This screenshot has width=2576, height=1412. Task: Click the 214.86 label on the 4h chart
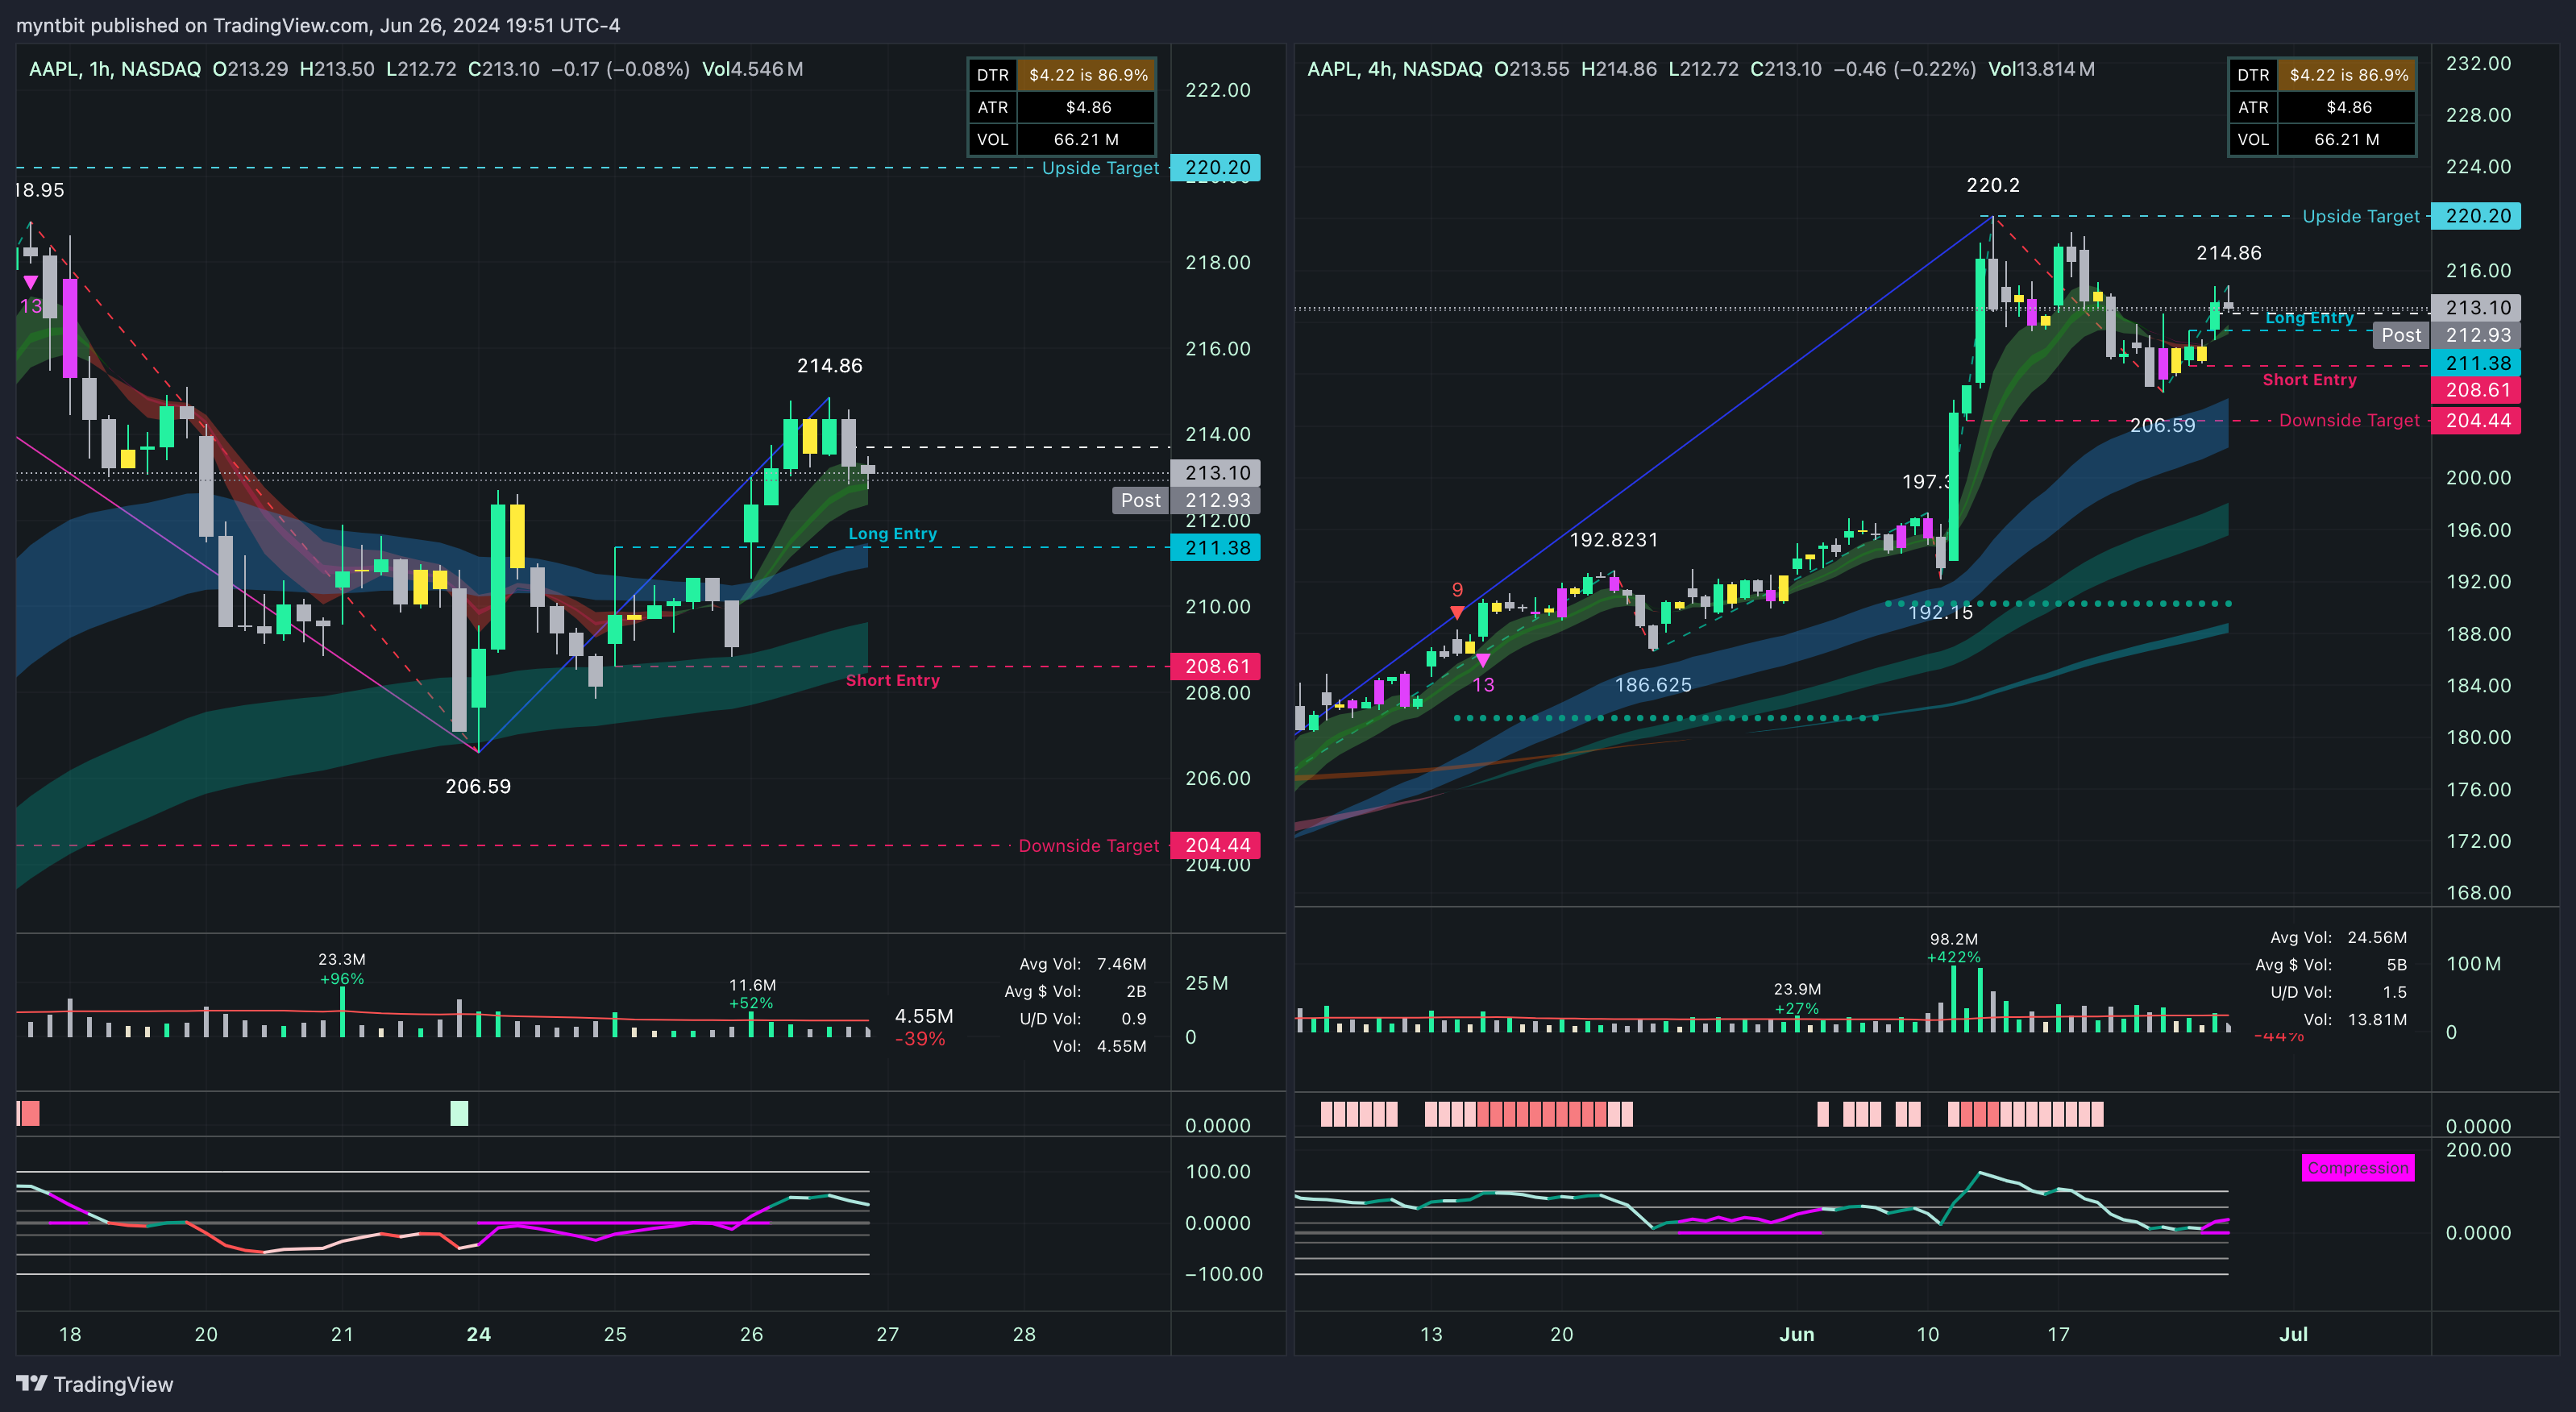point(2228,254)
